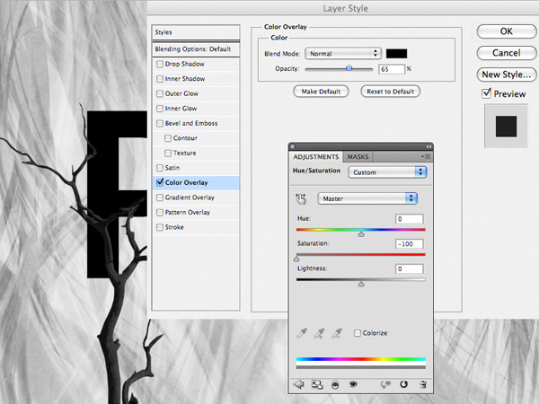539x404 pixels.
Task: Uncheck the Preview checkbox
Action: 486,93
